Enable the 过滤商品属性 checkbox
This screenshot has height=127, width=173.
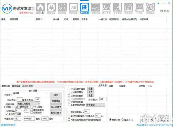click(69, 92)
